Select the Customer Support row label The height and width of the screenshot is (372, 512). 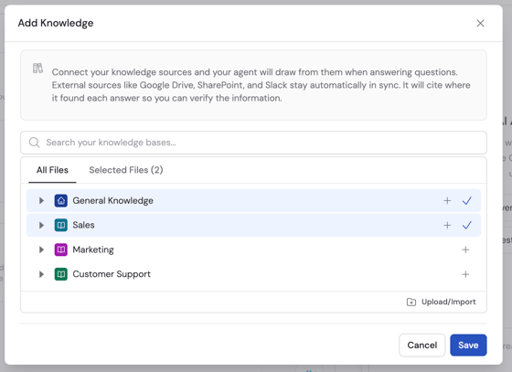tap(112, 274)
